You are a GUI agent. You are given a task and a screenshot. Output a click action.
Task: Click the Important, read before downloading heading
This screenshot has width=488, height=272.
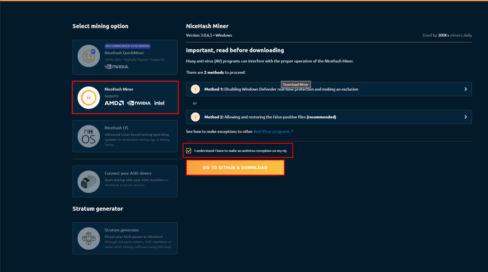(x=235, y=50)
